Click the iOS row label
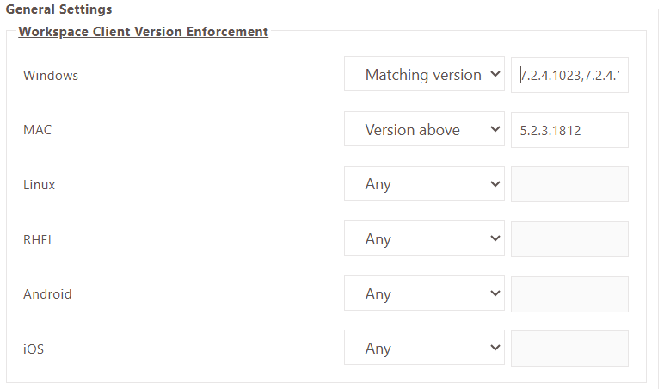This screenshot has width=670, height=389. coord(34,349)
